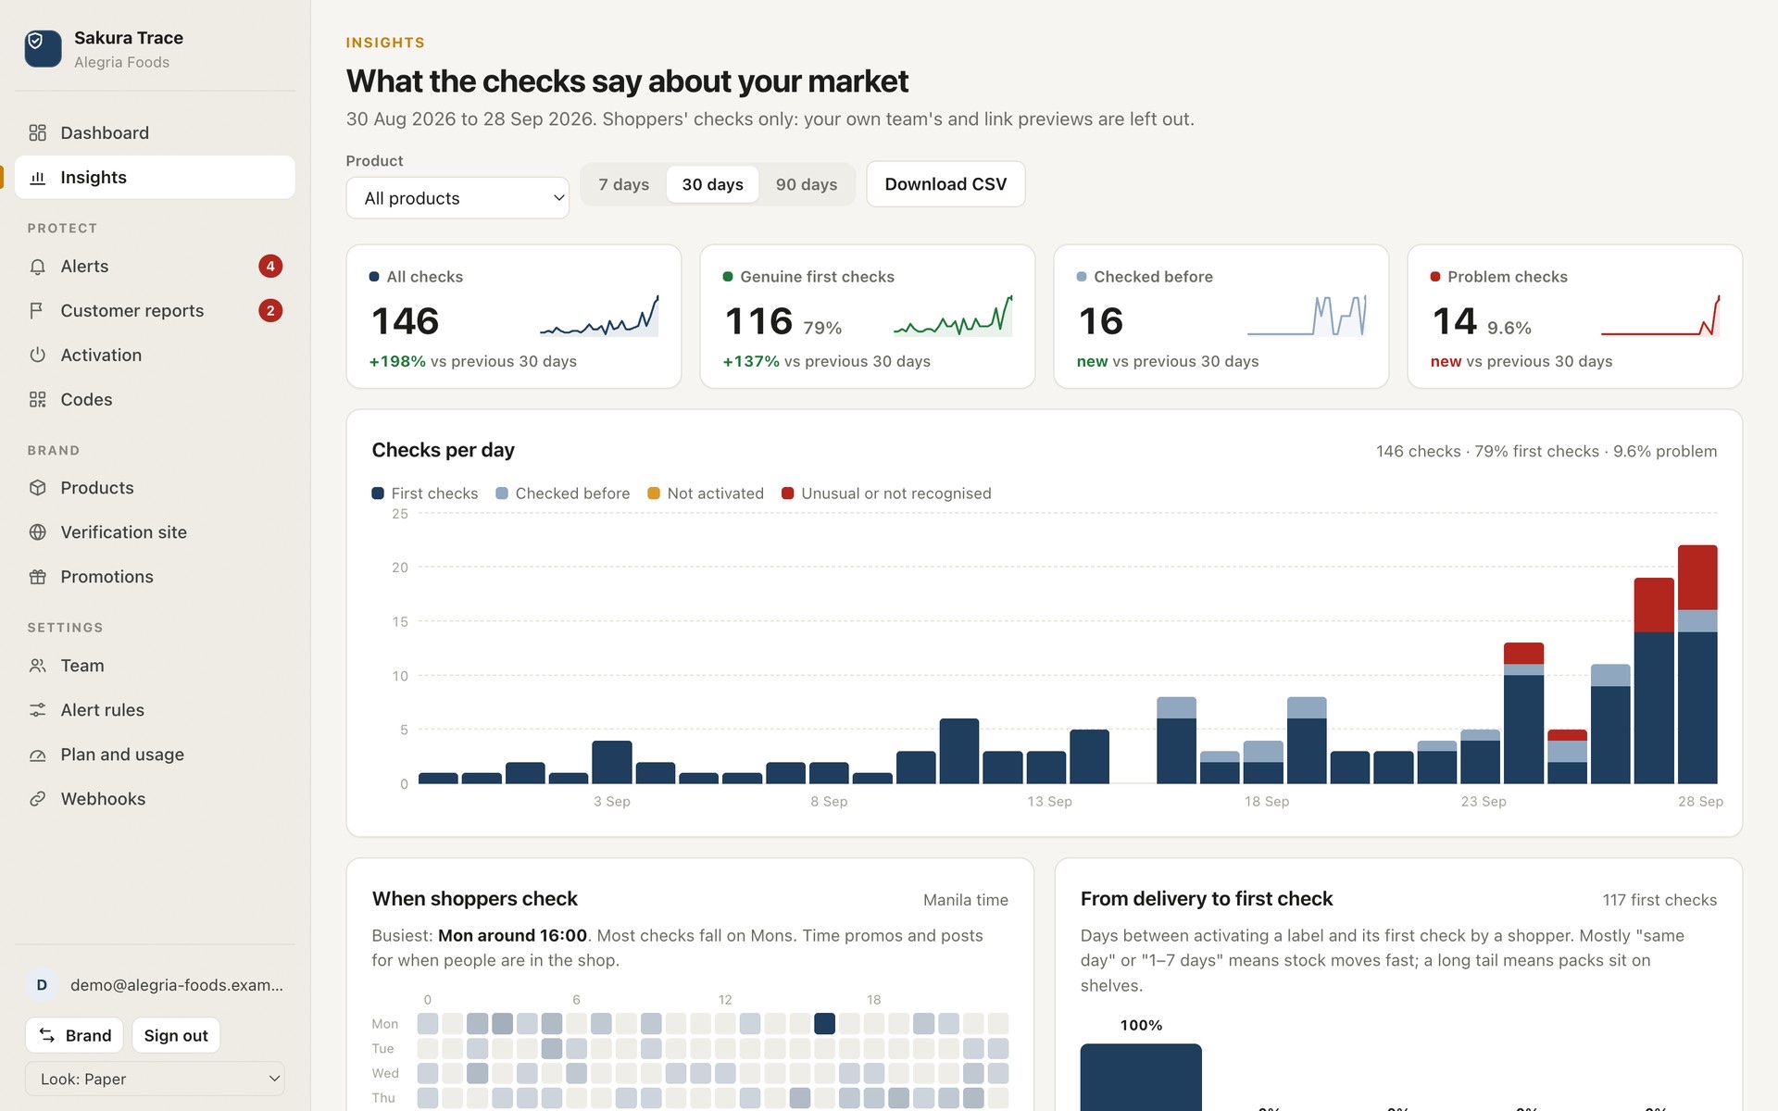Click the Alerts badge showing 4
This screenshot has width=1778, height=1111.
(270, 267)
